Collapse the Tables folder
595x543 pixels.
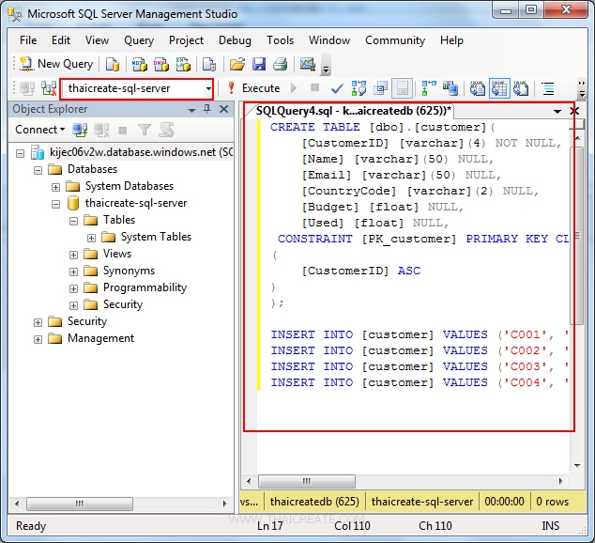point(74,220)
